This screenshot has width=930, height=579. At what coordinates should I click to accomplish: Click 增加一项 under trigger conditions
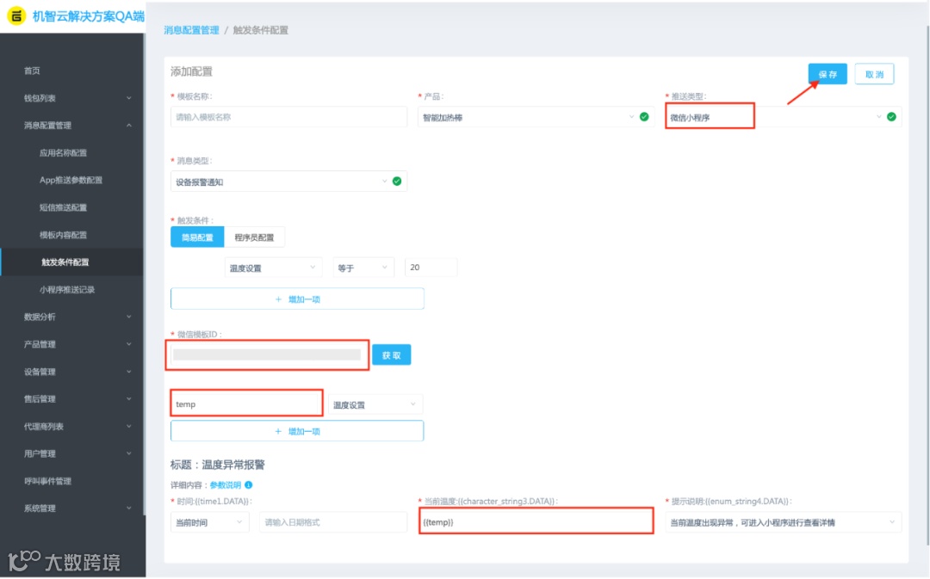[x=297, y=299]
